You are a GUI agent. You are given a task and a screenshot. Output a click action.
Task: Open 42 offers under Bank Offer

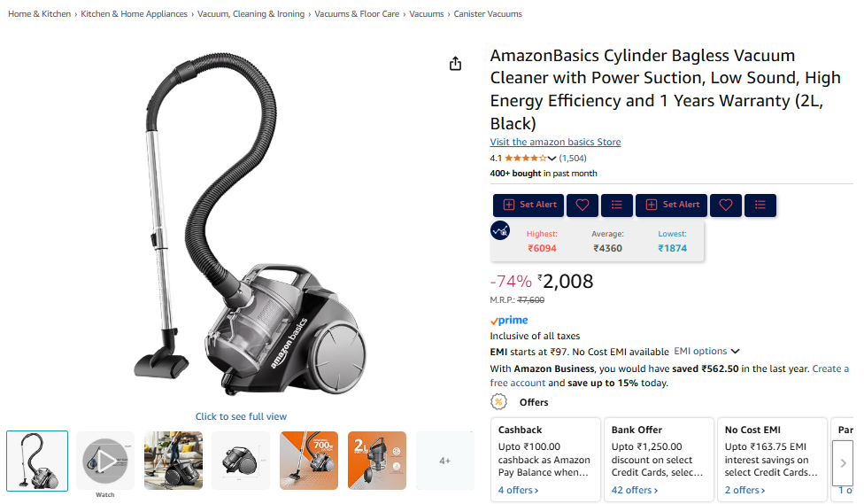634,490
